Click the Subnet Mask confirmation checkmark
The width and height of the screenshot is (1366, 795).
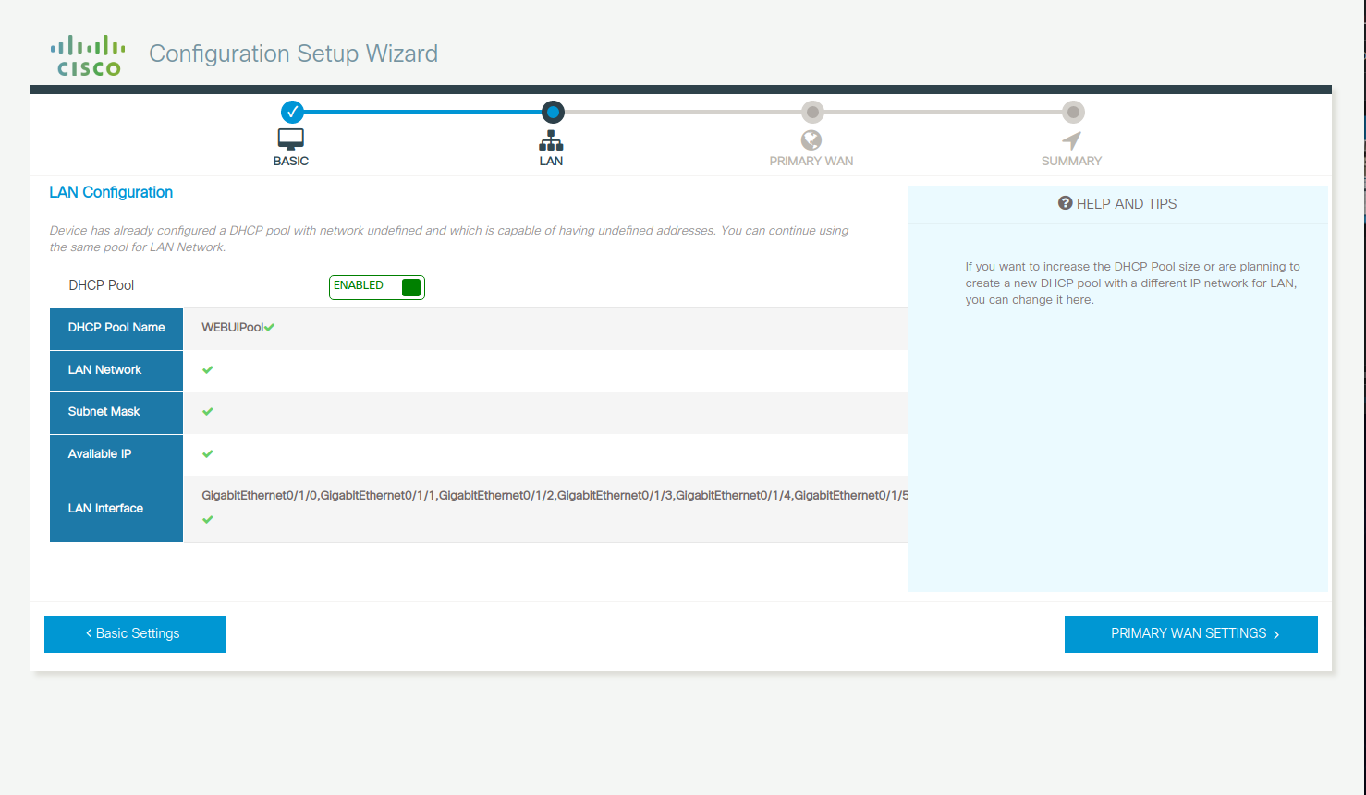click(x=207, y=412)
